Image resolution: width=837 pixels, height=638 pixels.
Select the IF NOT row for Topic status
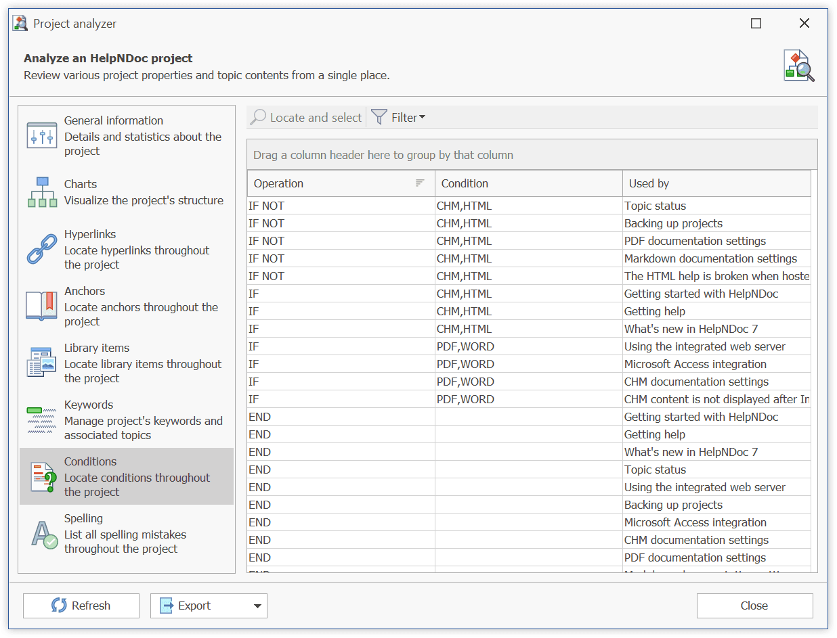click(x=529, y=206)
